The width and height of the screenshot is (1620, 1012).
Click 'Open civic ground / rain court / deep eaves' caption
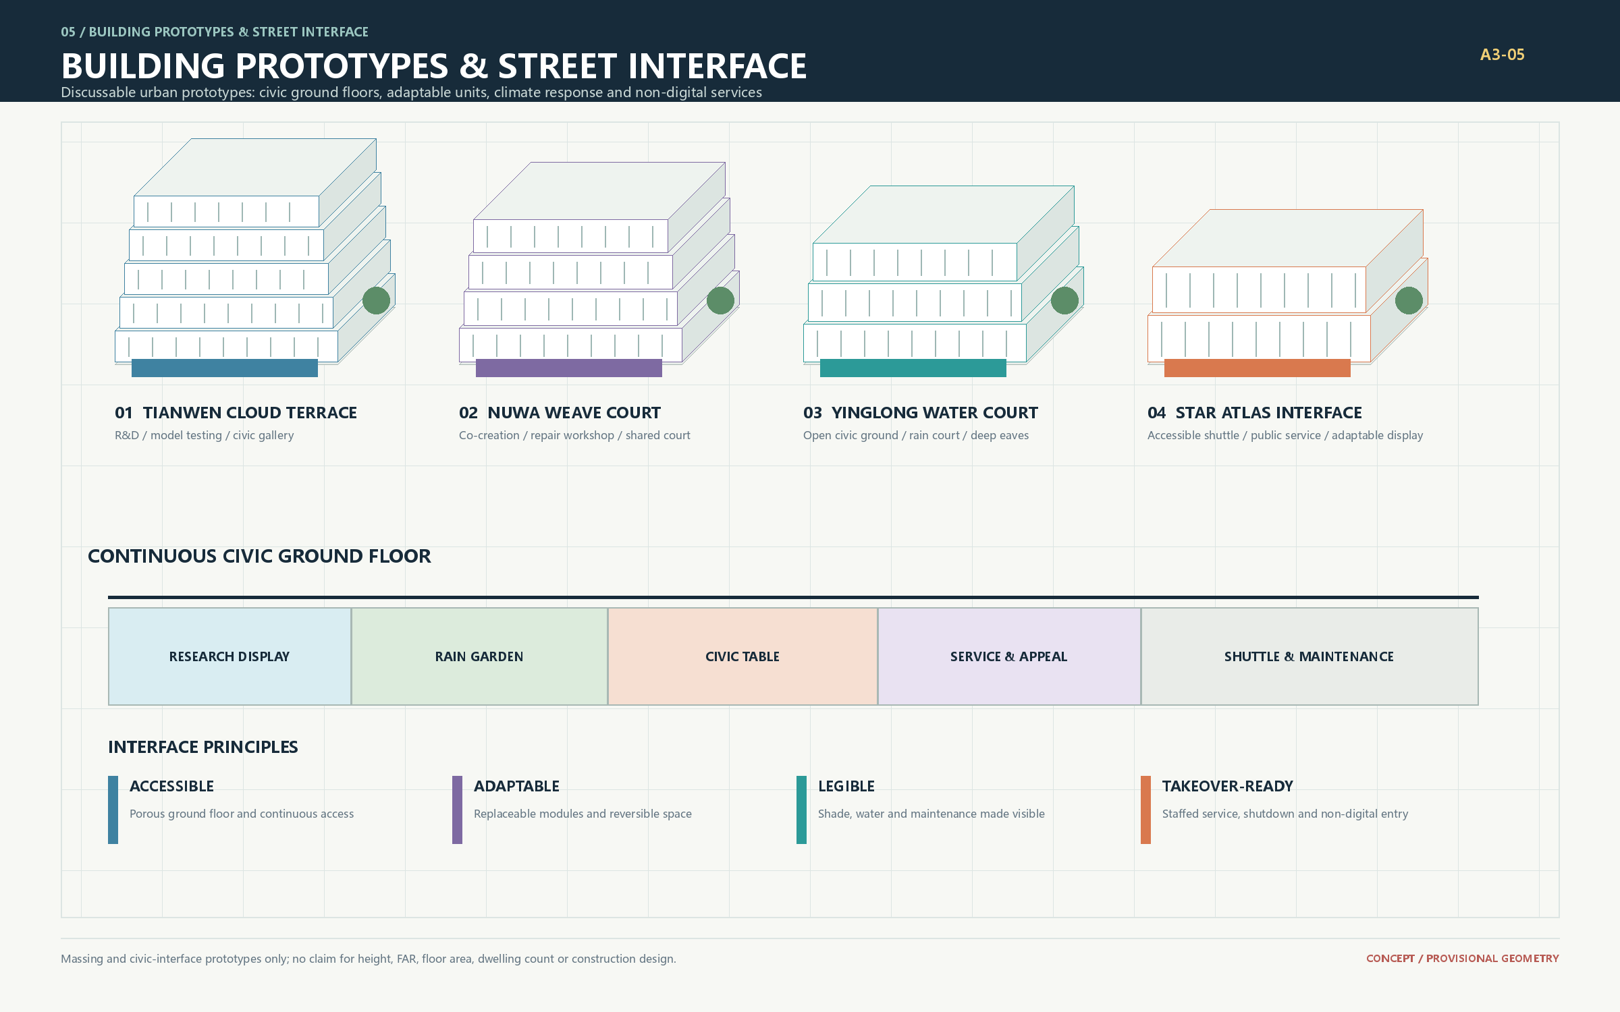[x=916, y=435]
